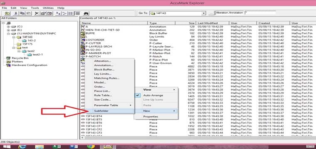Sort by the Type column header
This screenshot has height=149, width=316.
161,23
